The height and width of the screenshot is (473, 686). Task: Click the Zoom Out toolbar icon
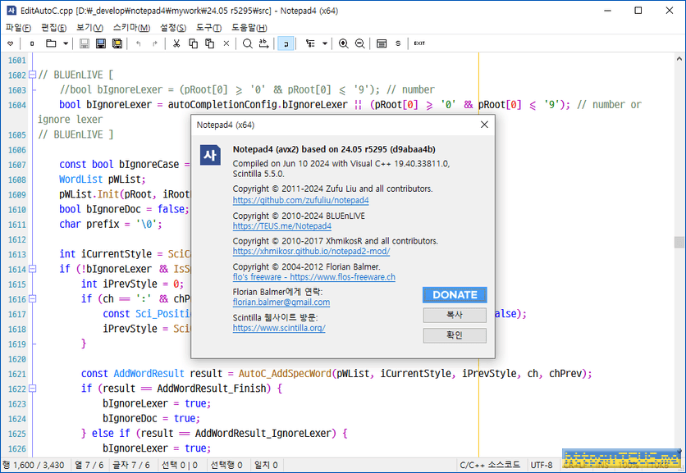[x=359, y=43]
